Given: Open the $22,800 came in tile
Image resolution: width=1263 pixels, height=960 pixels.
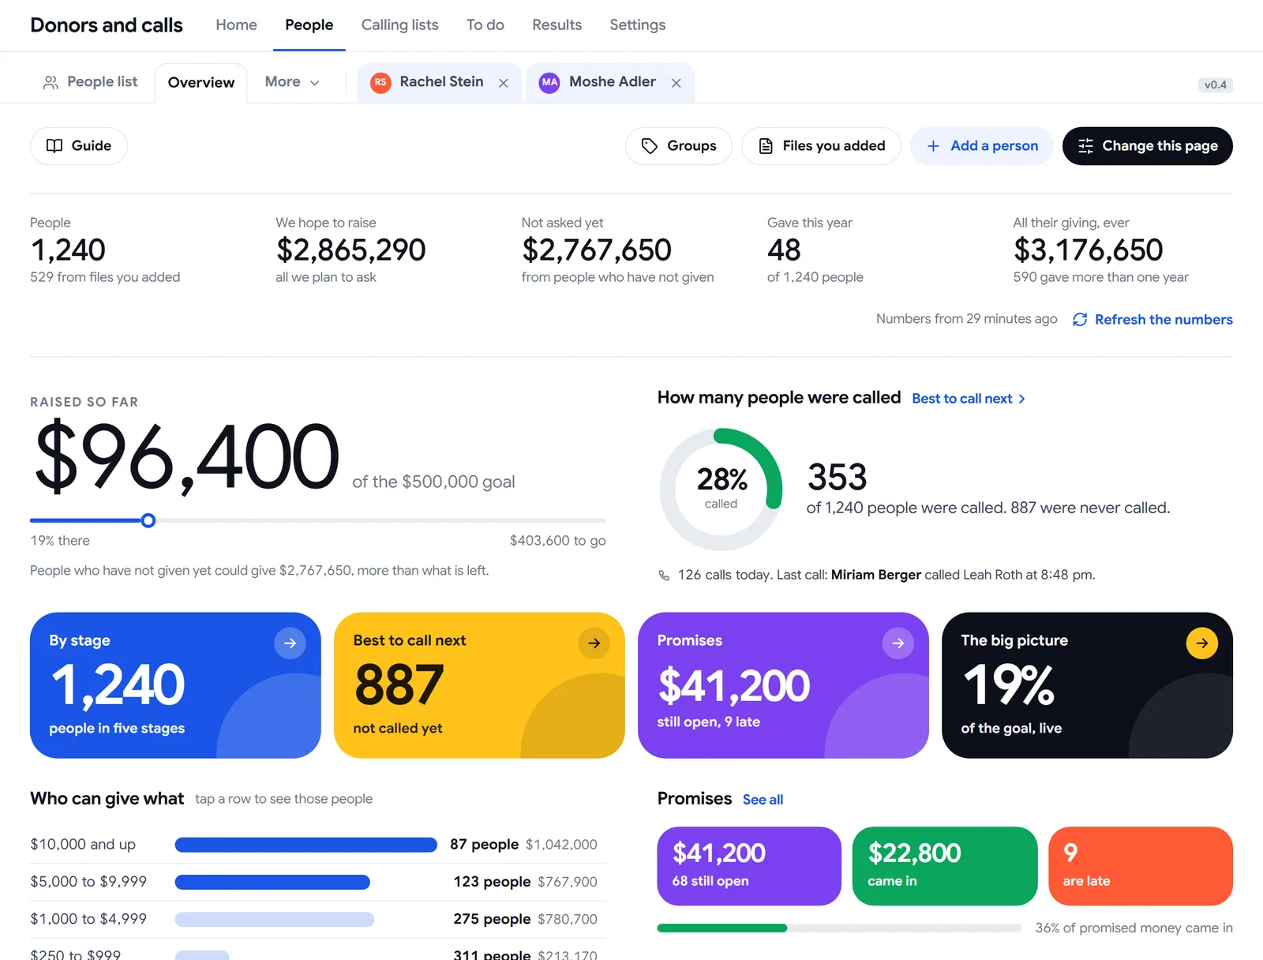Looking at the screenshot, I should pos(945,866).
